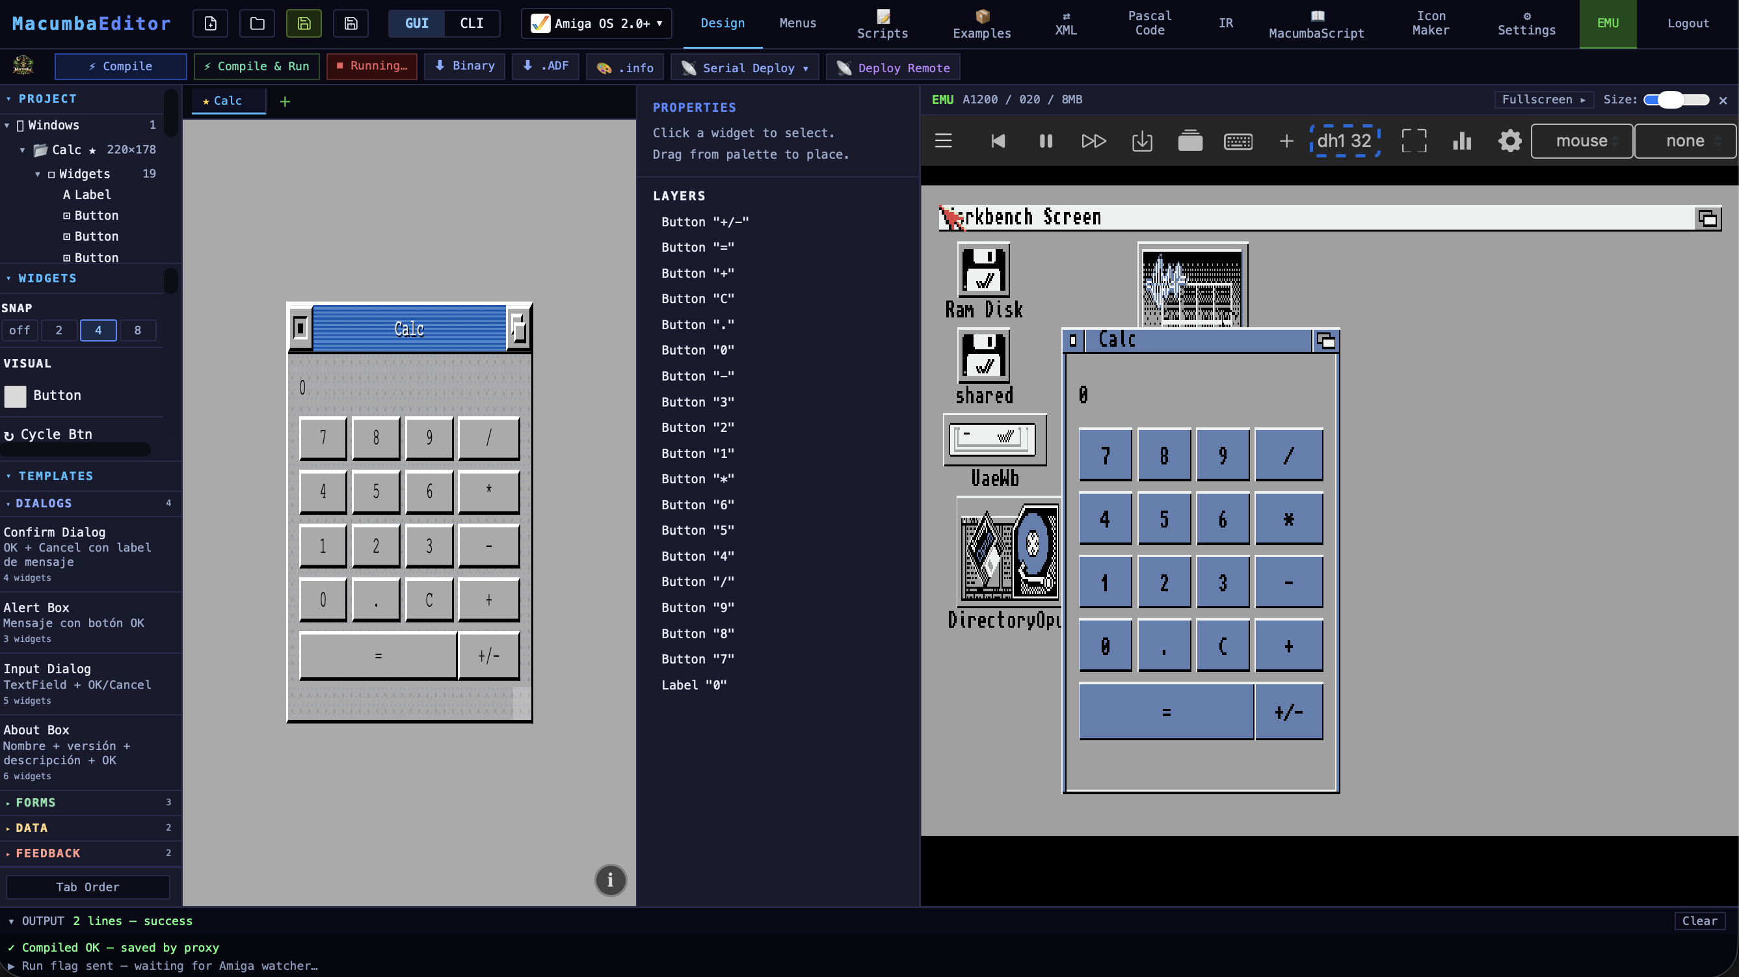
Task: Click Deploy Remote
Action: 892,68
